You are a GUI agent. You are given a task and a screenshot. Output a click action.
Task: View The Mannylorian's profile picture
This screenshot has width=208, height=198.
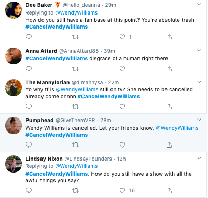pos(13,88)
